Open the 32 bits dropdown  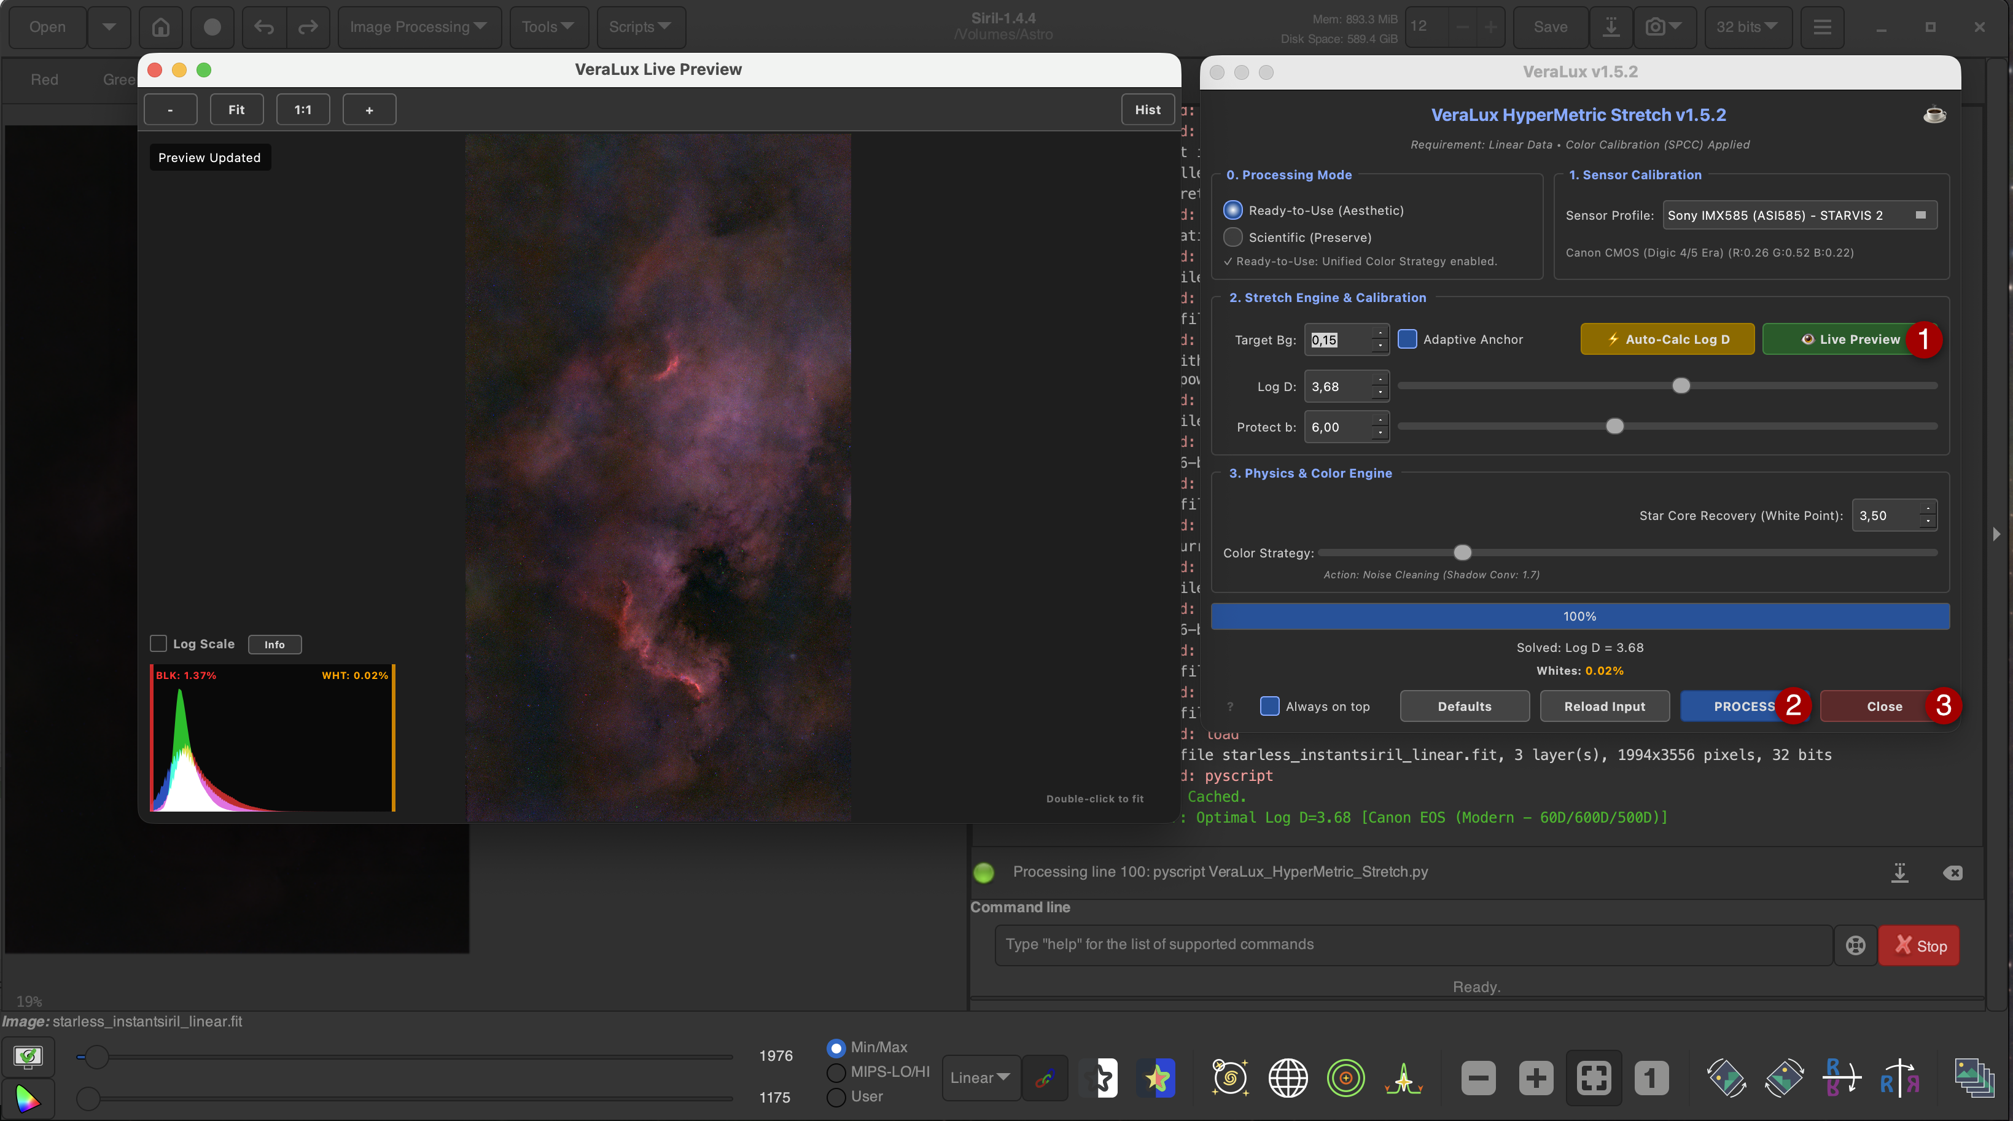[1746, 28]
